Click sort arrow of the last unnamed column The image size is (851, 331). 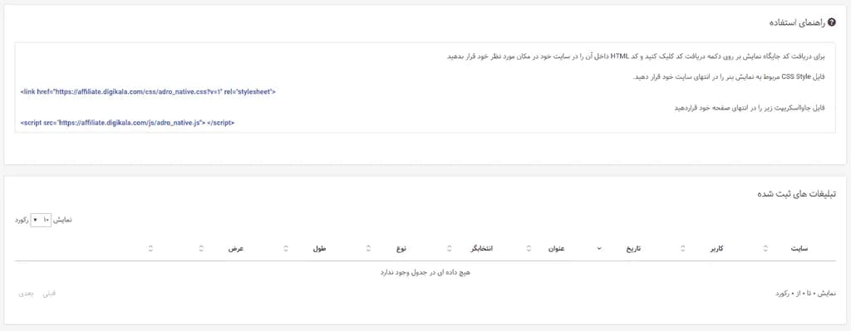tap(150, 249)
